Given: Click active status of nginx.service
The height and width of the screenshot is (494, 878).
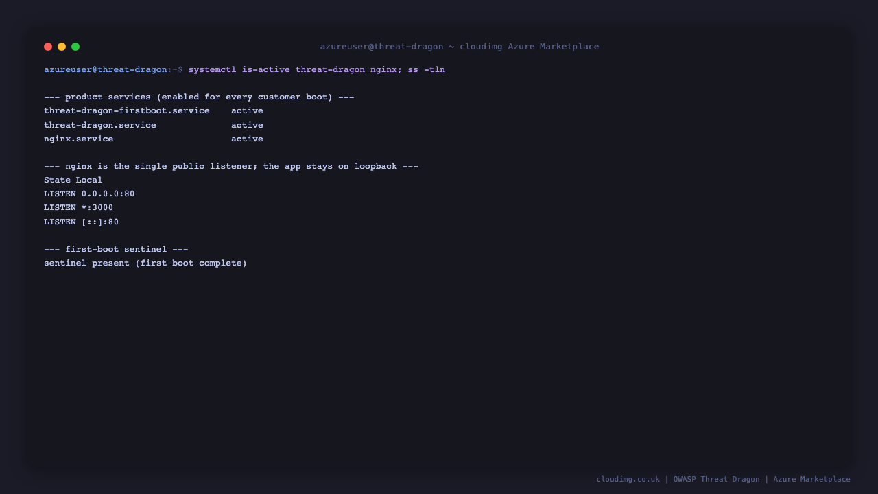Looking at the screenshot, I should pos(247,139).
